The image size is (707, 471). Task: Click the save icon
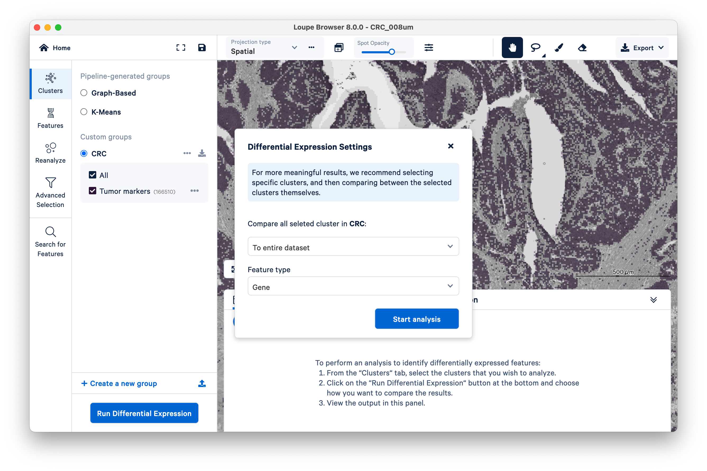tap(202, 48)
